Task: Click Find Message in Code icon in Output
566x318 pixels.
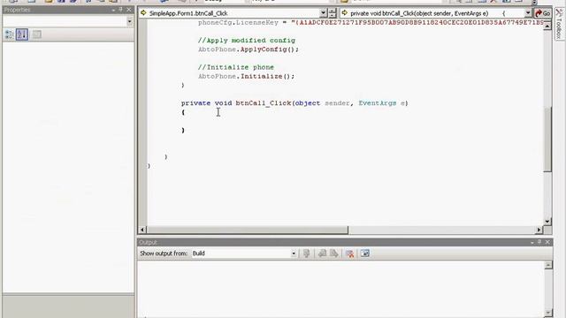Action: [x=307, y=254]
